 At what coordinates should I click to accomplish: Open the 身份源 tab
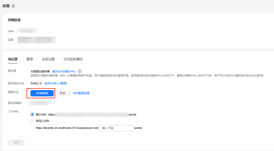pyautogui.click(x=13, y=59)
